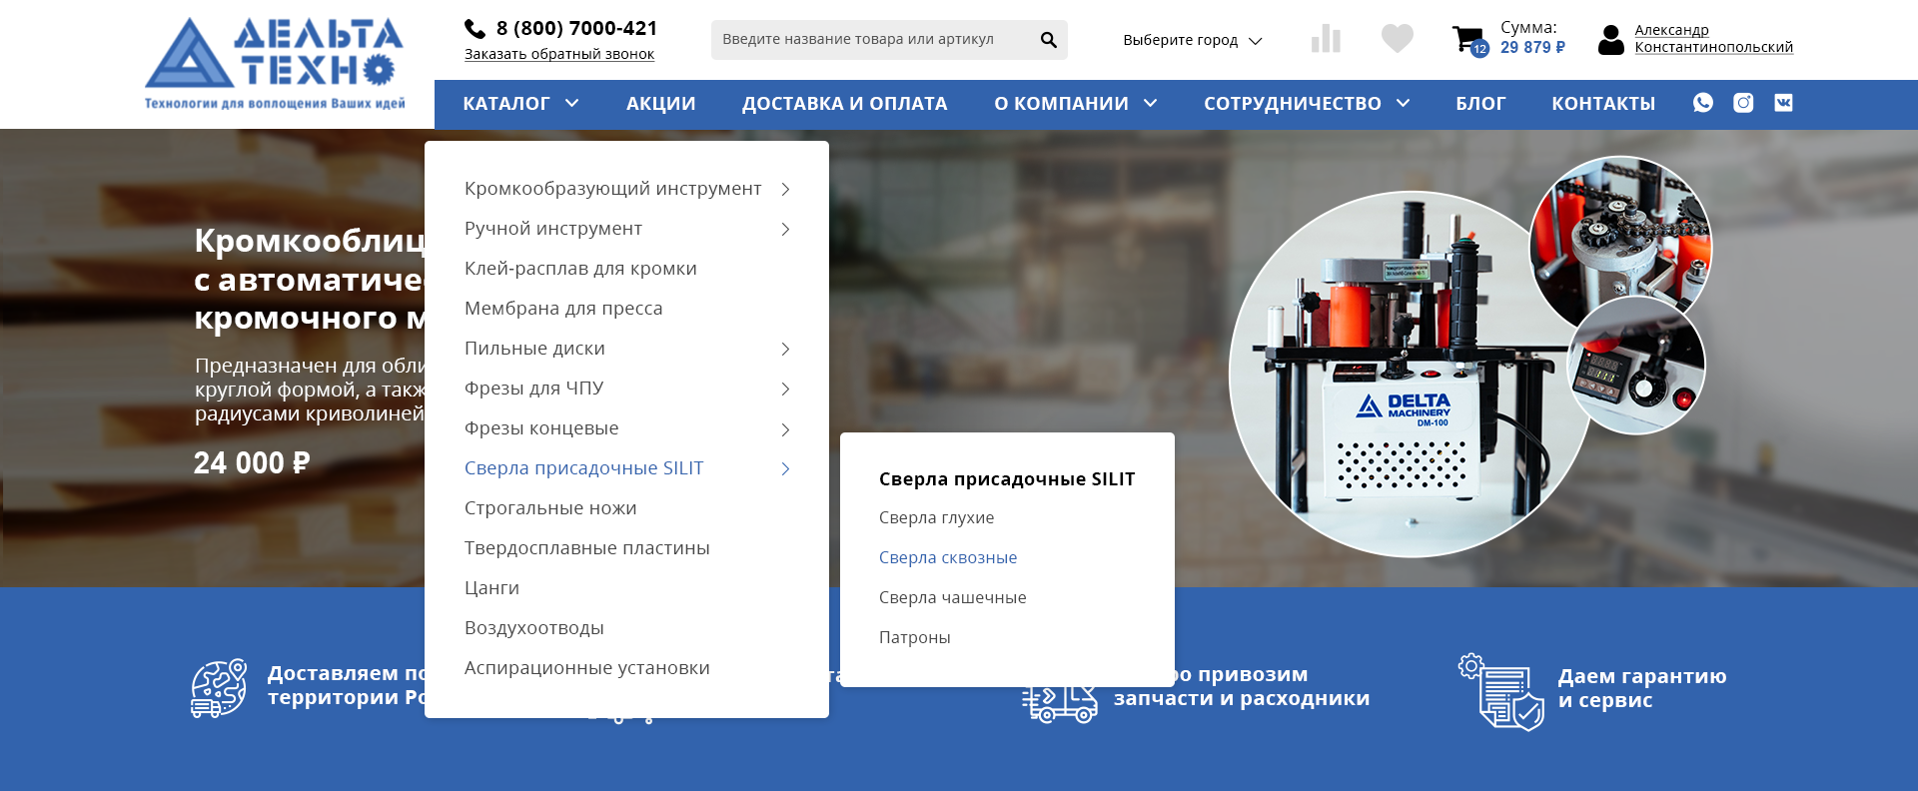This screenshot has width=1918, height=791.
Task: Click the Дельта Техно logo
Action: [274, 63]
